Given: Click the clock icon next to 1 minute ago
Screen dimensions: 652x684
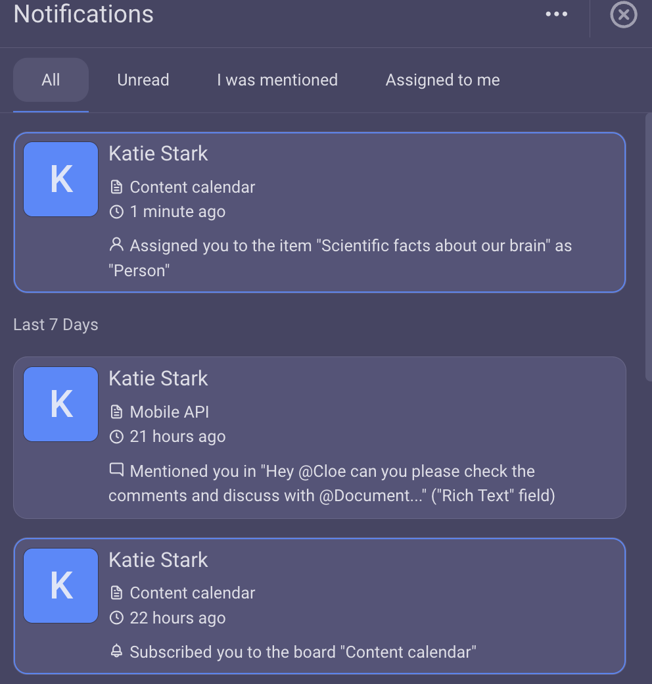Looking at the screenshot, I should tap(116, 212).
